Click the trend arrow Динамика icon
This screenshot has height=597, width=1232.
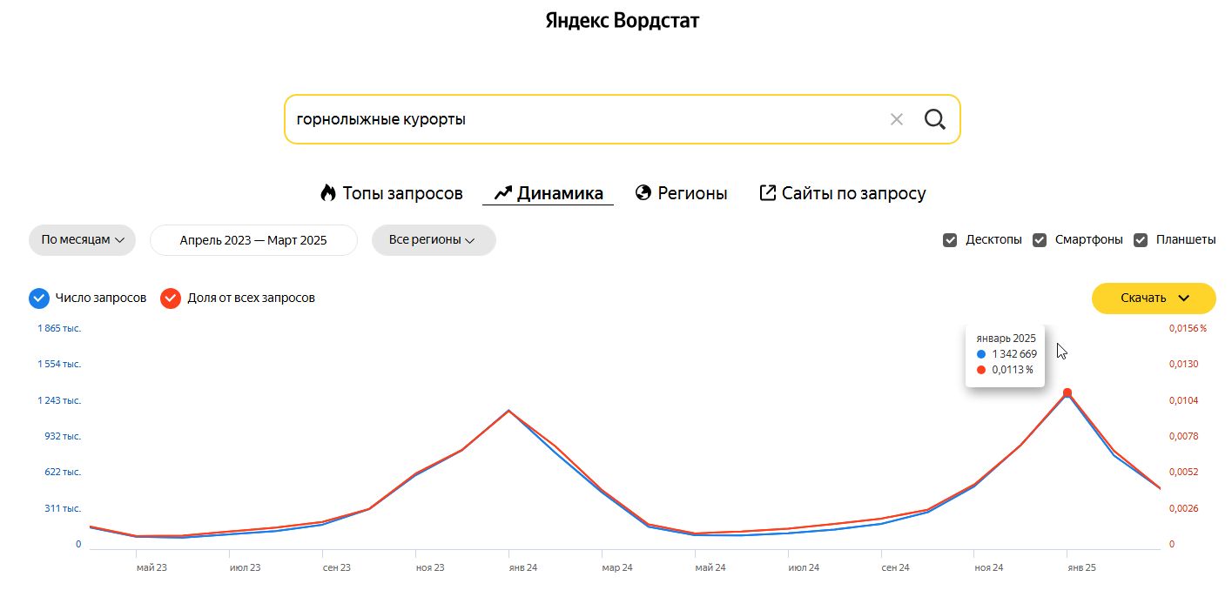tap(502, 193)
